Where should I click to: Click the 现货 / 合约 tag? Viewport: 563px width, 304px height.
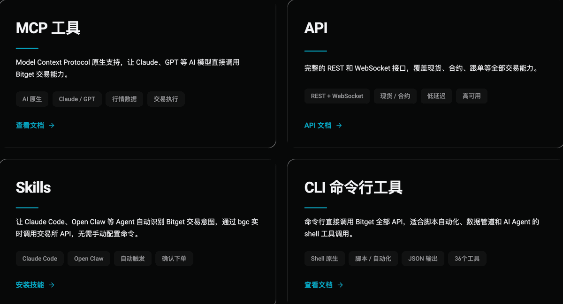click(395, 96)
